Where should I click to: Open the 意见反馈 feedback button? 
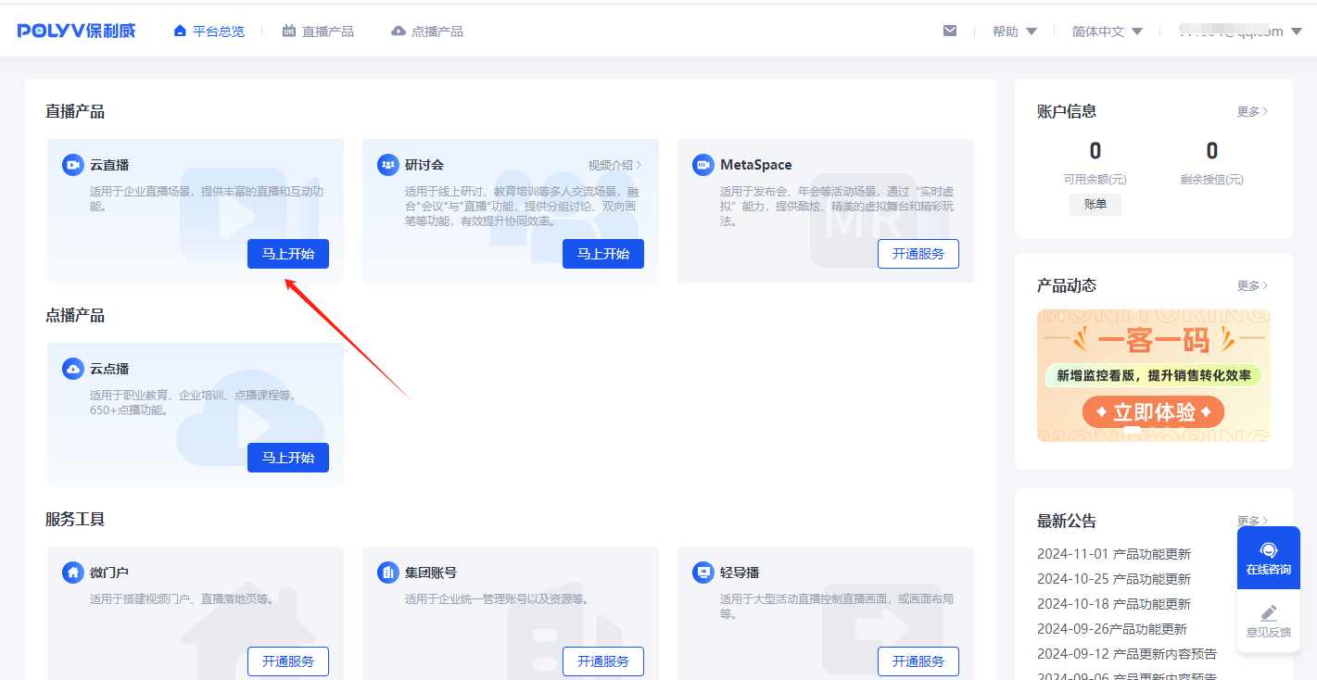[1268, 621]
